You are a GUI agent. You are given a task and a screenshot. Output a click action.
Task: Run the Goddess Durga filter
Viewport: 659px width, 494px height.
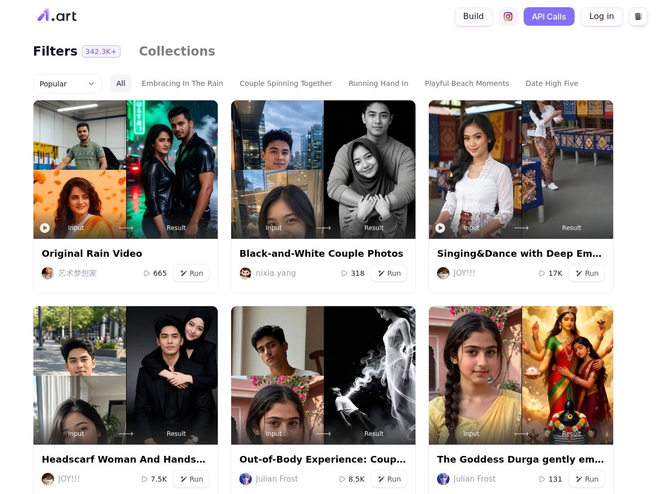pyautogui.click(x=587, y=479)
